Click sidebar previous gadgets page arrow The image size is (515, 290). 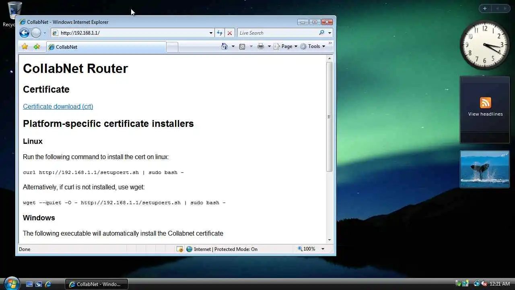(497, 8)
